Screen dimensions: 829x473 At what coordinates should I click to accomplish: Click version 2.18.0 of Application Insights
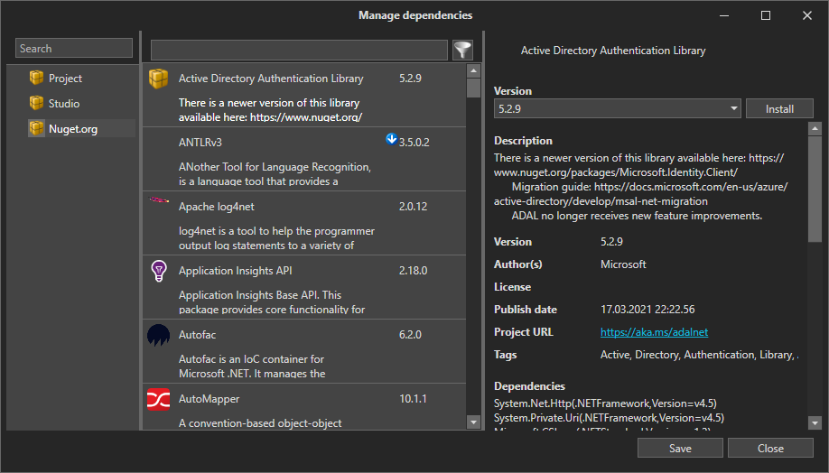(x=413, y=270)
